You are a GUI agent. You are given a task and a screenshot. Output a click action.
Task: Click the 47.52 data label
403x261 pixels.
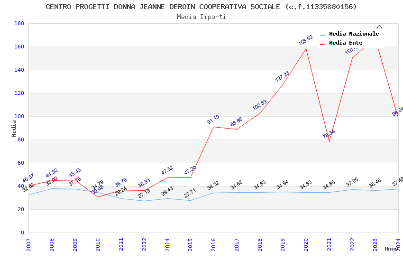coord(167,170)
